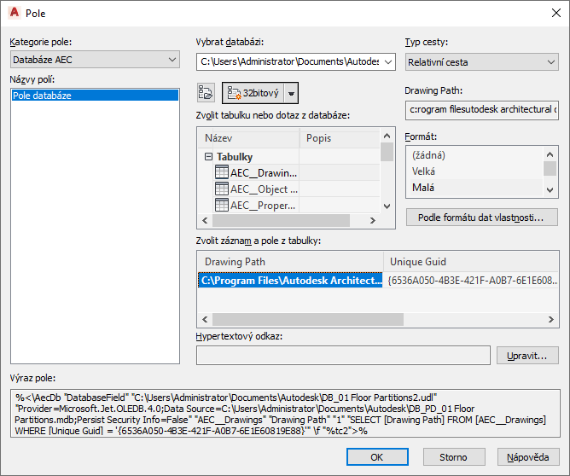
Task: Collapse the Tabulky tree node
Action: [208, 157]
